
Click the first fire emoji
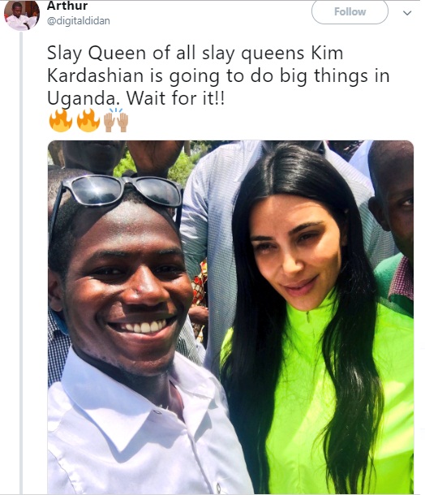pyautogui.click(x=61, y=120)
